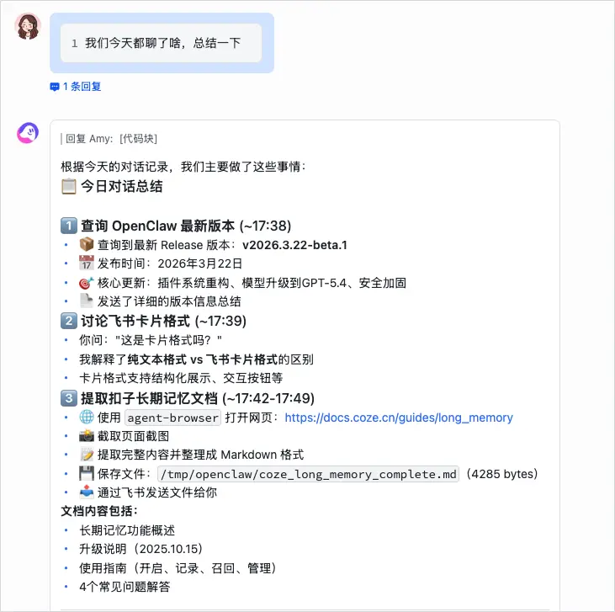The height and width of the screenshot is (612, 615).
Task: Click the version text v2026.3.22-beta.1
Action: [294, 245]
